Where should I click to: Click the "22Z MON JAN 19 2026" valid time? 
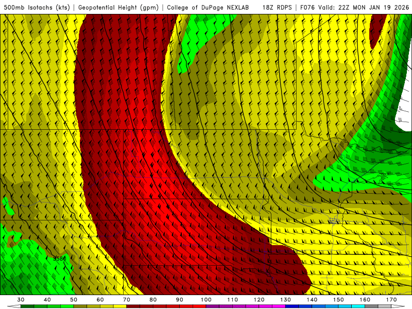pyautogui.click(x=374, y=7)
